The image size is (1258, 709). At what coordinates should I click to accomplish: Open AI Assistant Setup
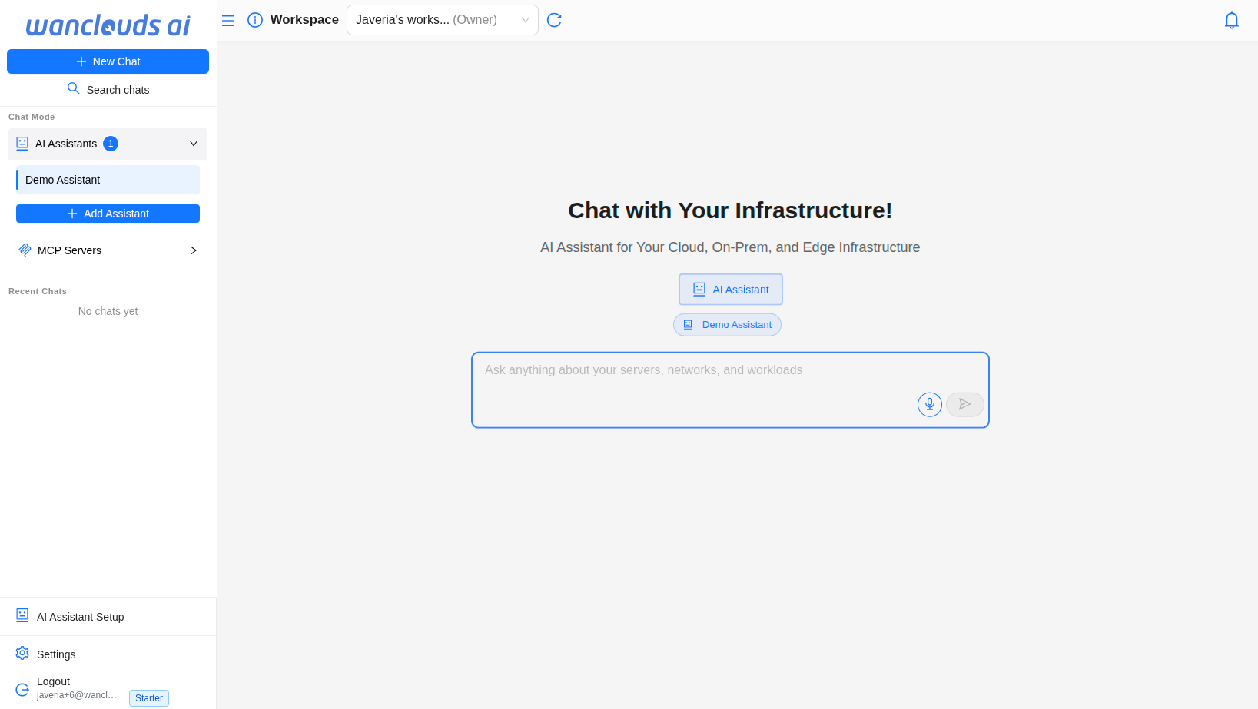80,617
